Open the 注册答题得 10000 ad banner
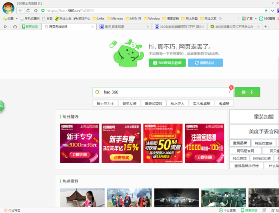 pyautogui.click(x=205, y=143)
